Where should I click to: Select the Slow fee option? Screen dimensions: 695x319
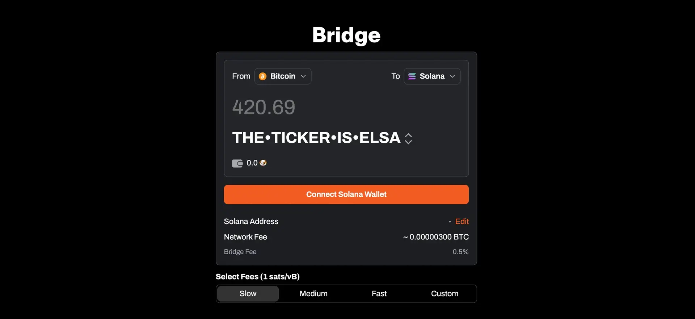[x=248, y=294]
